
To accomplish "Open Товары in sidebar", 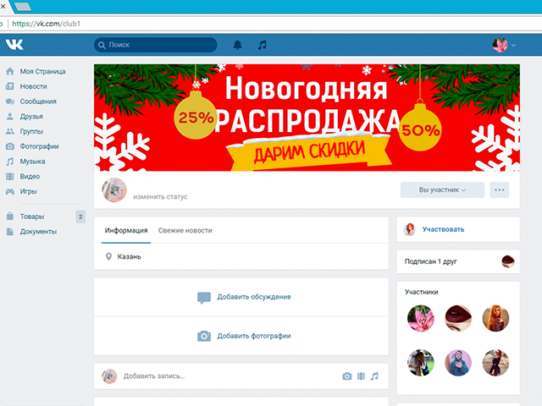I will [32, 217].
